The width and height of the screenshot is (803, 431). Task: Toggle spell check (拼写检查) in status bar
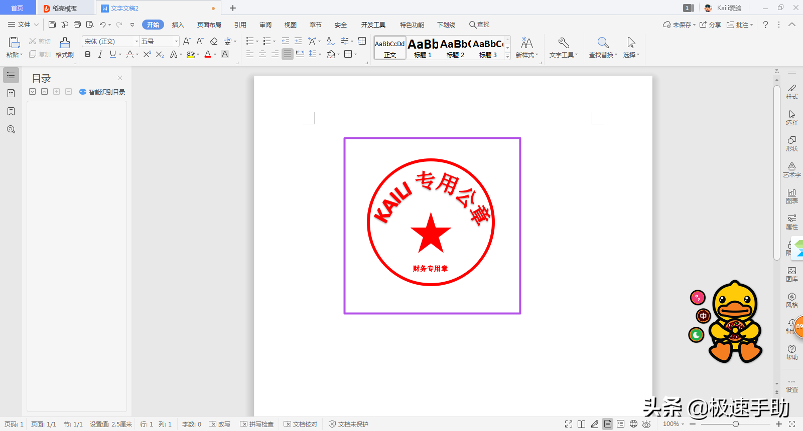tap(256, 424)
